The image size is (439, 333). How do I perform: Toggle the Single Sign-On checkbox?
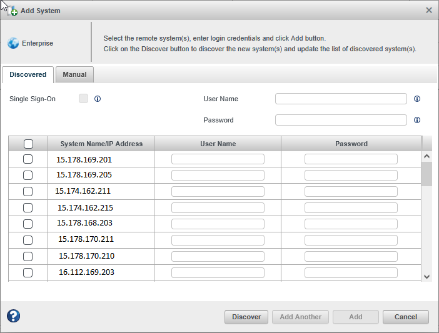point(84,99)
